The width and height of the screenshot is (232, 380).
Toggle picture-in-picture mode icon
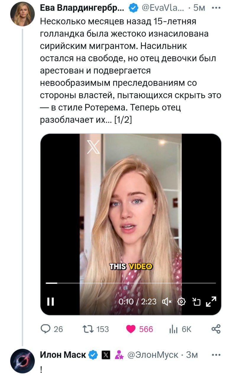pyautogui.click(x=196, y=302)
